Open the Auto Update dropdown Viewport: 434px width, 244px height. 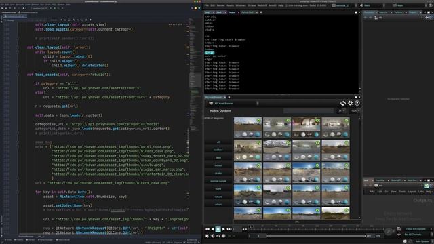point(422,241)
